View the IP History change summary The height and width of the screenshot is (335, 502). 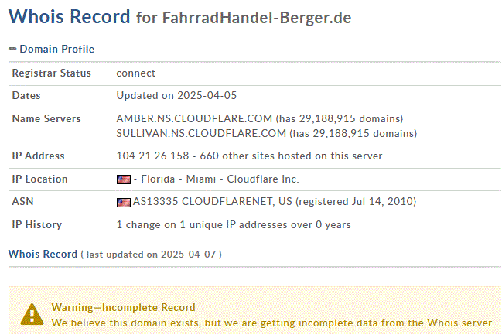tap(234, 225)
